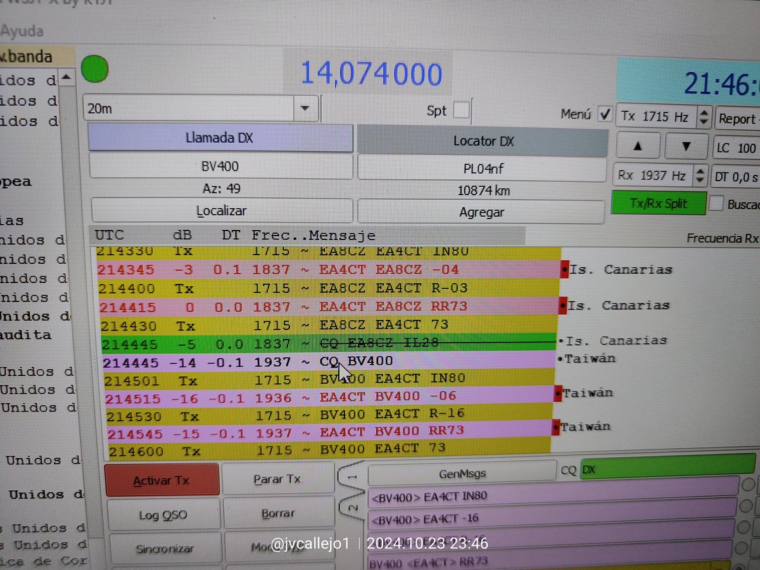Click the Agregar button
This screenshot has height=570, width=760.
click(481, 212)
